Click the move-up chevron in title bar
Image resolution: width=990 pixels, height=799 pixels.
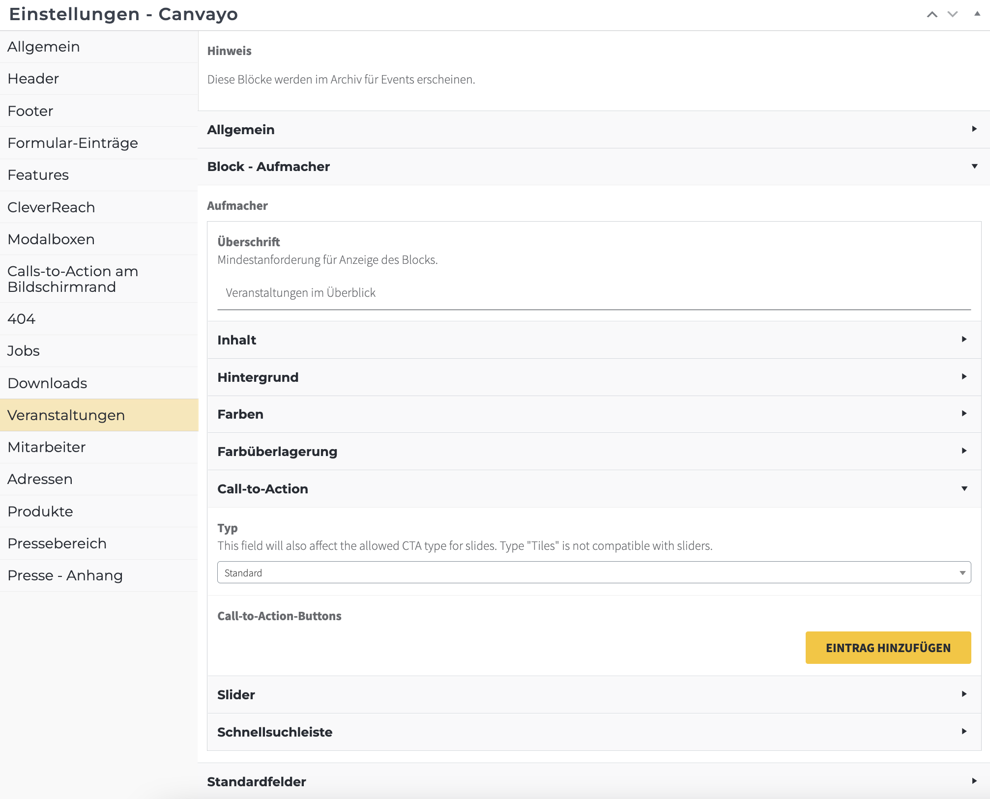tap(932, 14)
